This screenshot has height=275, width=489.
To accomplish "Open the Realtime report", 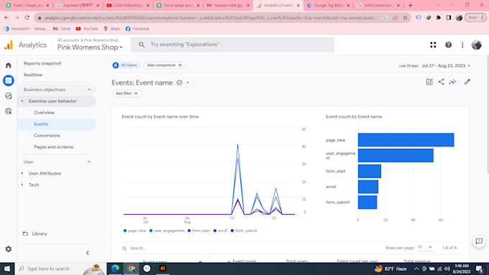I will tap(33, 75).
